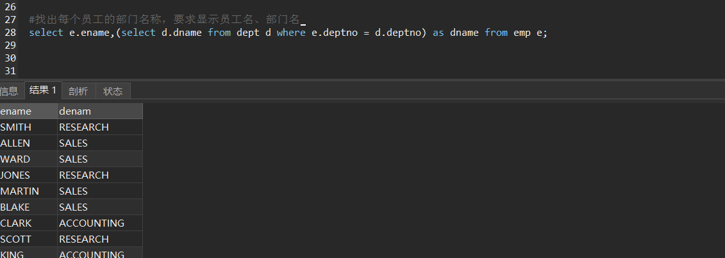Select the JONES cell

tap(28, 175)
